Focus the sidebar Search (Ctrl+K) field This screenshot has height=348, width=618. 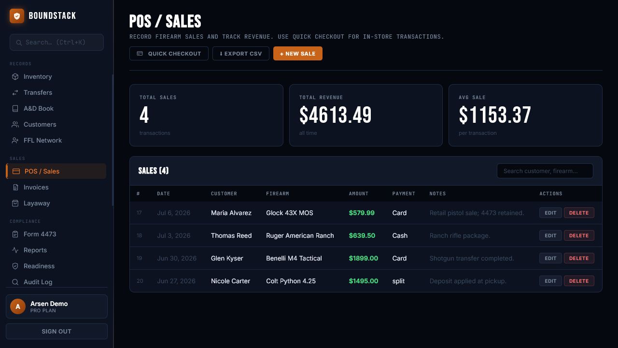[56, 43]
